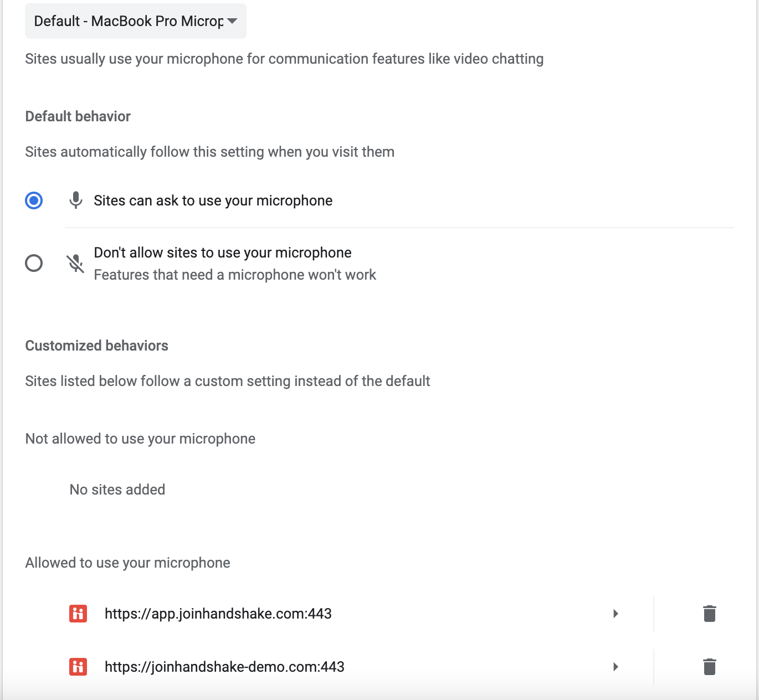Select 'Sites can ask to use your microphone' radio
The height and width of the screenshot is (700, 759).
click(x=34, y=200)
